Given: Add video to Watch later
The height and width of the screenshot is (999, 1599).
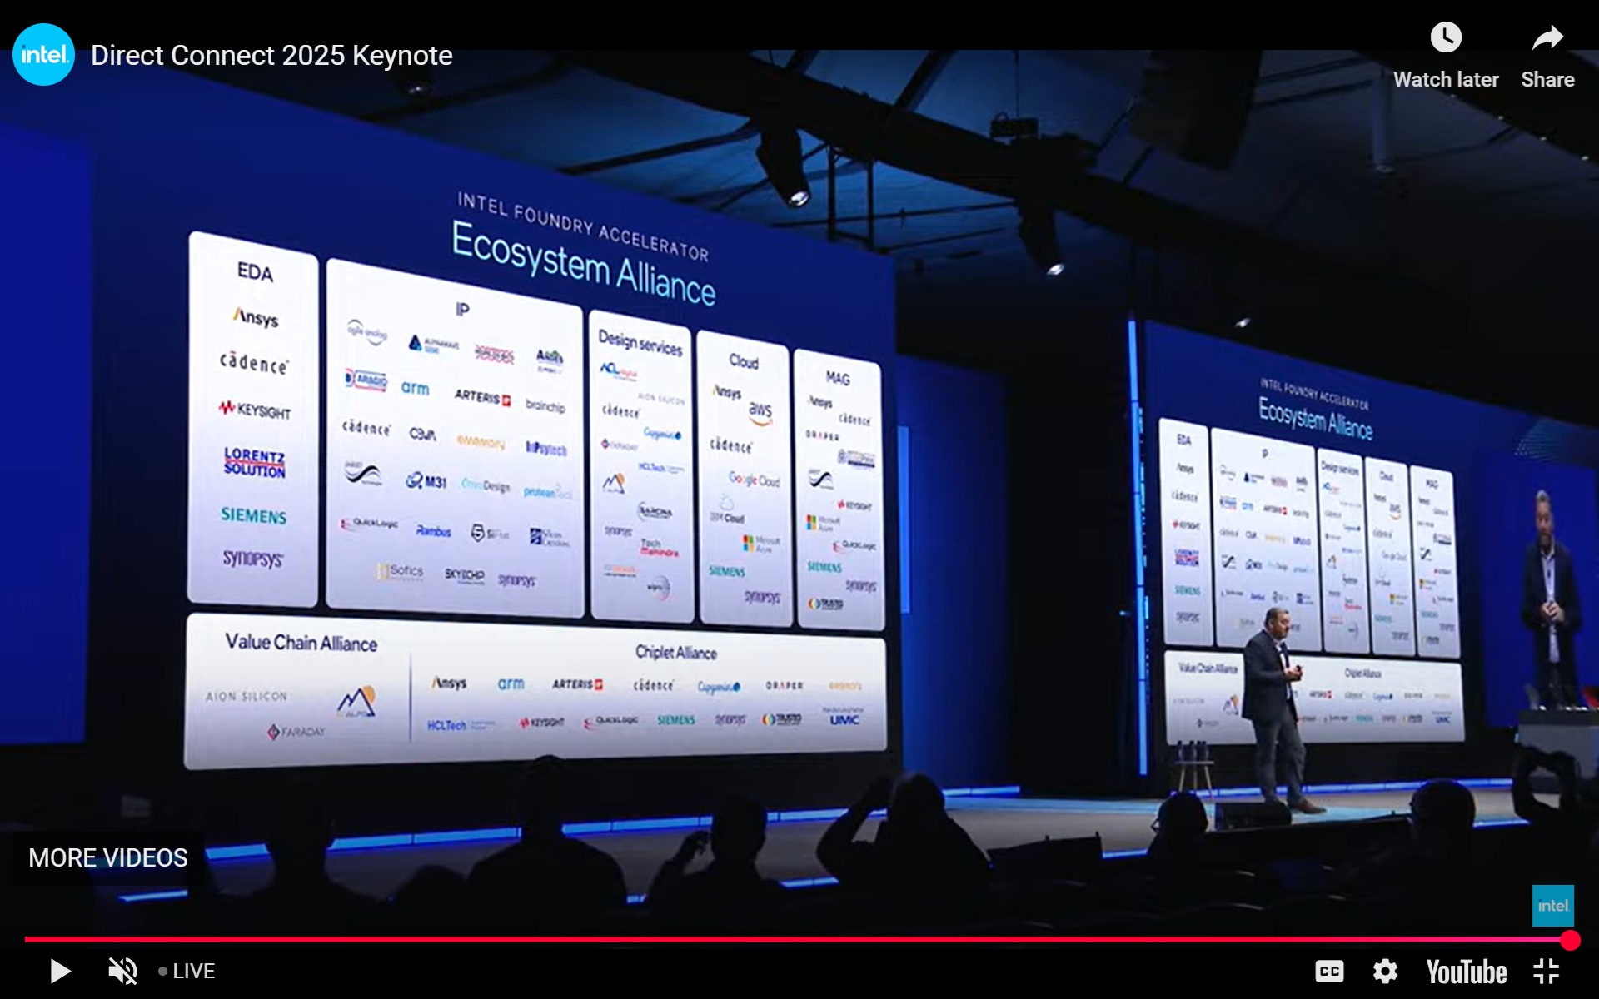Looking at the screenshot, I should pos(1446,55).
